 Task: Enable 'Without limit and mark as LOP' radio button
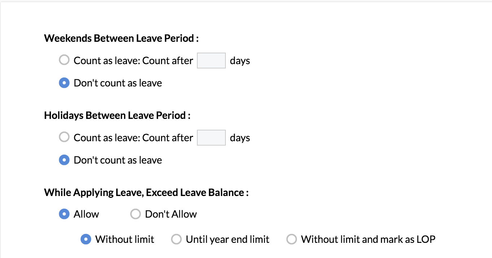[291, 240]
